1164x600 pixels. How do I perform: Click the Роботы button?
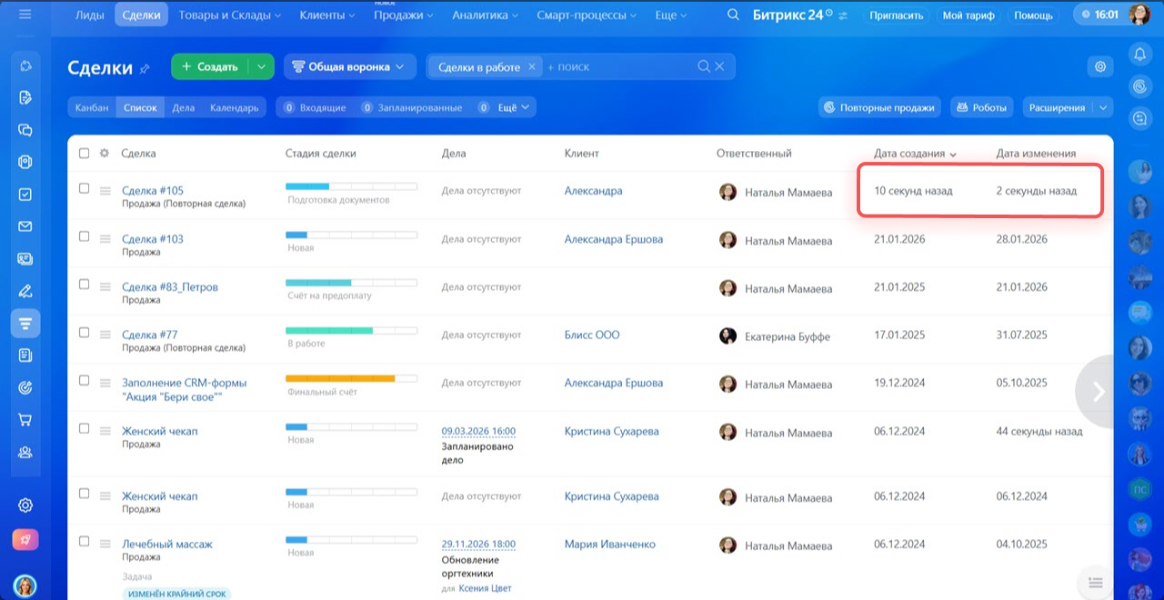pos(982,107)
